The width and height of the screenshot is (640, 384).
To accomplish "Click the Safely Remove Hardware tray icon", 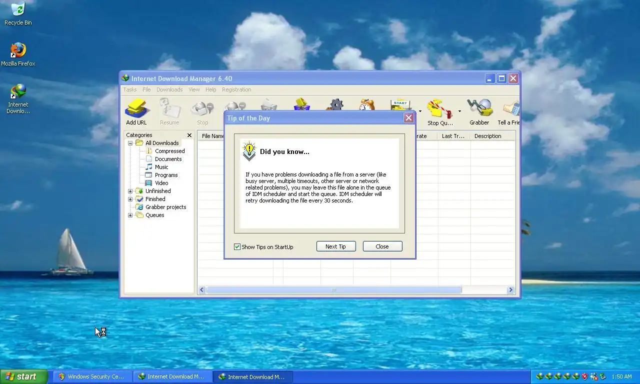I will click(x=602, y=376).
